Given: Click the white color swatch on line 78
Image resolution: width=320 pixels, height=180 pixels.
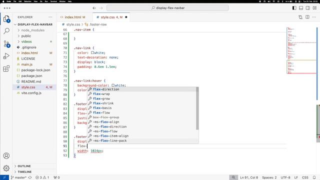Looking at the screenshot, I should (x=113, y=85).
